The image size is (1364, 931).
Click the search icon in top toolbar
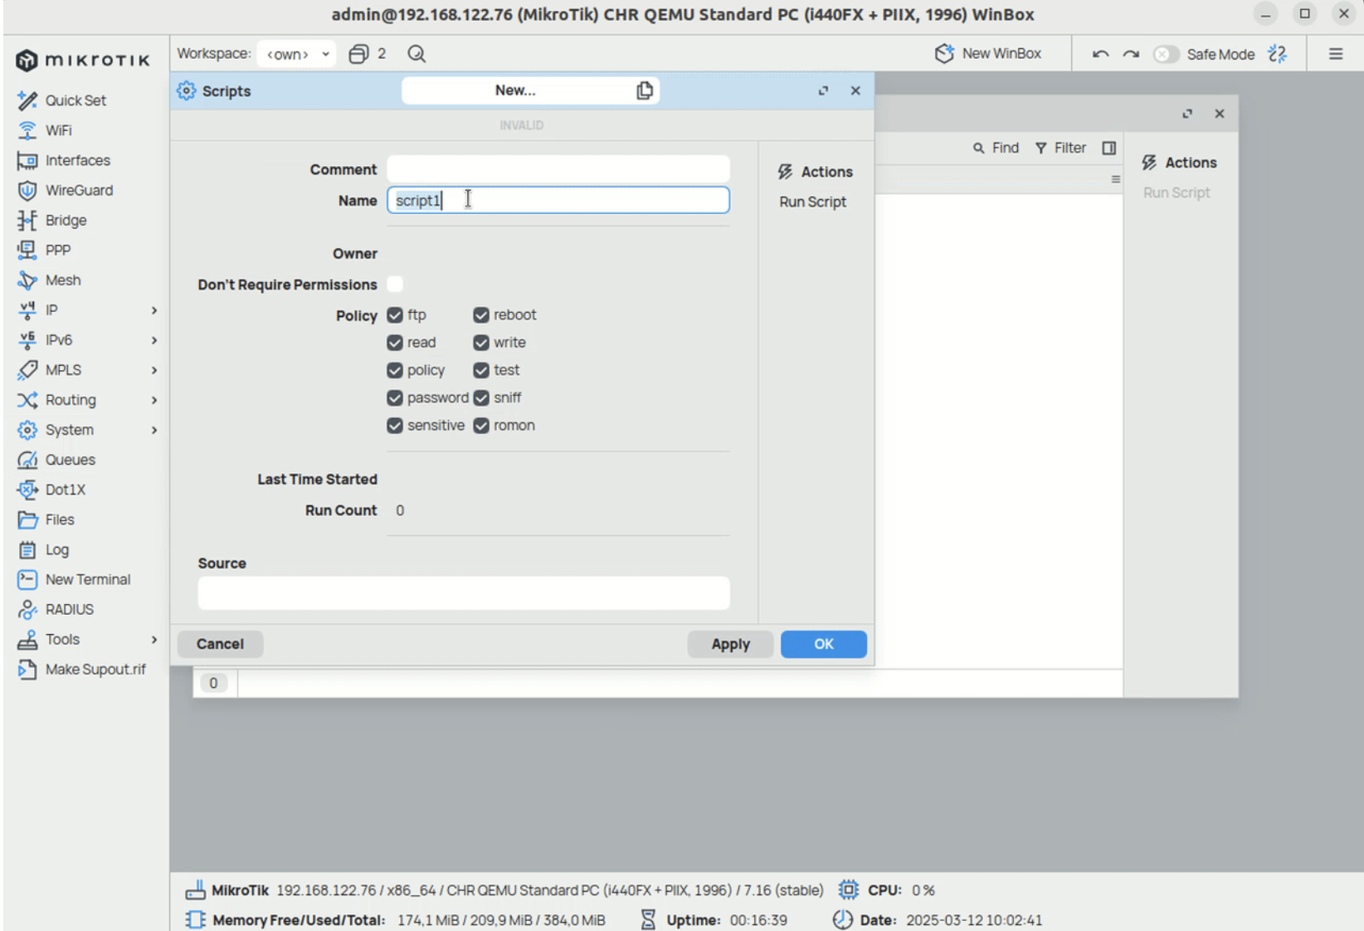pyautogui.click(x=417, y=54)
